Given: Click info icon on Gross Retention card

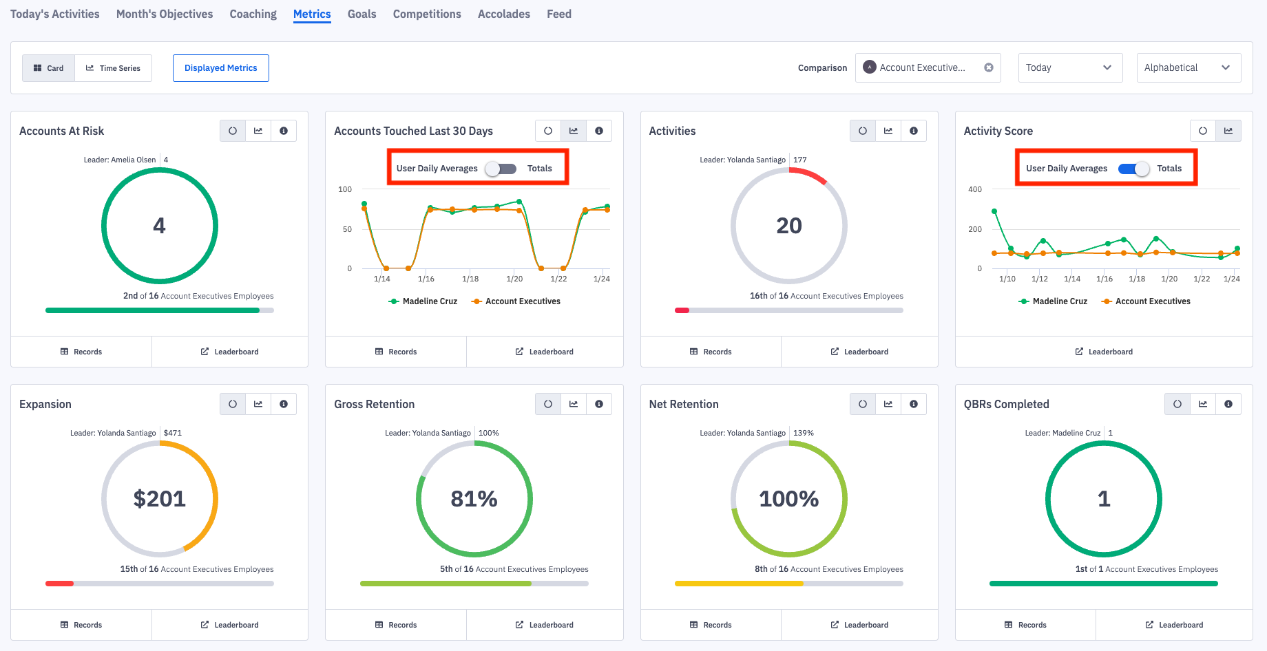Looking at the screenshot, I should pos(598,404).
